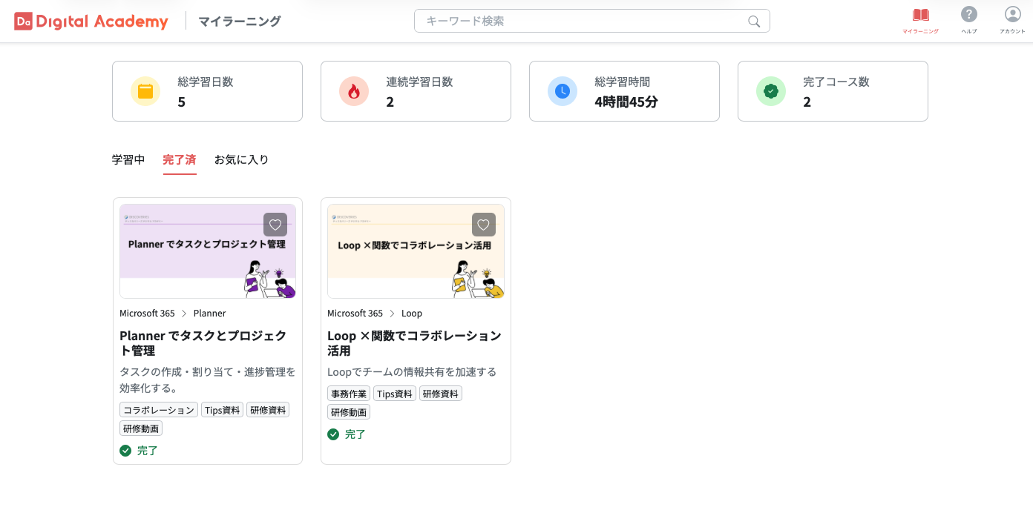Screen dimensions: 1033x507
Task: Select 研修資料 tag on Planner card
Action: [x=268, y=410]
